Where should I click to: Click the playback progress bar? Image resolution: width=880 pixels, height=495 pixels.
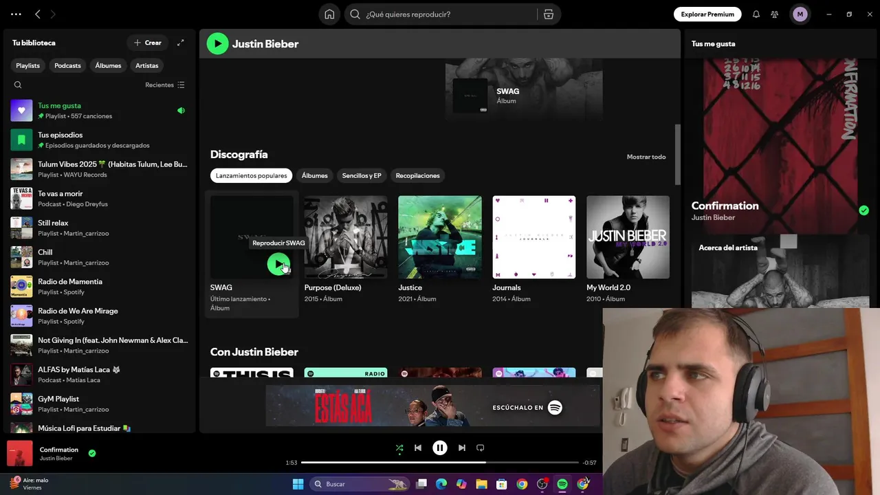[440, 463]
